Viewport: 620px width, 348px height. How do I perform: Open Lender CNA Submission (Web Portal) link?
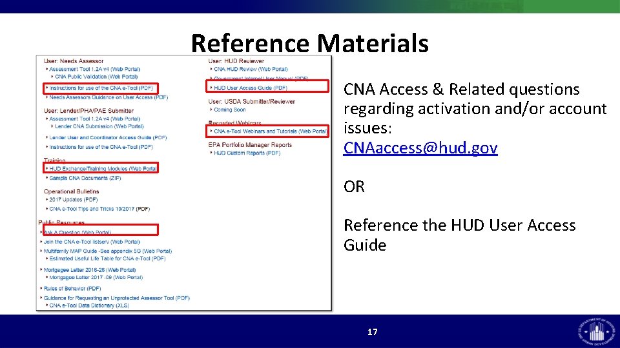point(99,126)
